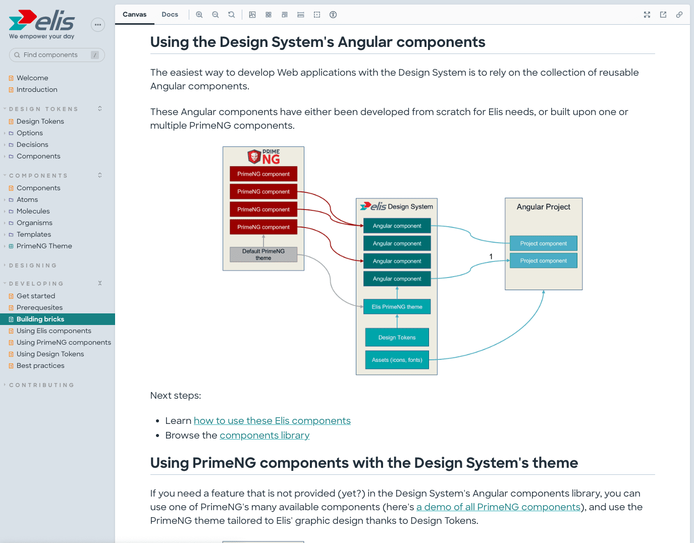The height and width of the screenshot is (543, 694).
Task: Open Using Design Tokens page
Action: click(50, 354)
